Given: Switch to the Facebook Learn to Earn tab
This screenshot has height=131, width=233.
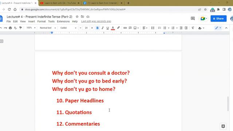Looking at the screenshot, I should [103, 3].
